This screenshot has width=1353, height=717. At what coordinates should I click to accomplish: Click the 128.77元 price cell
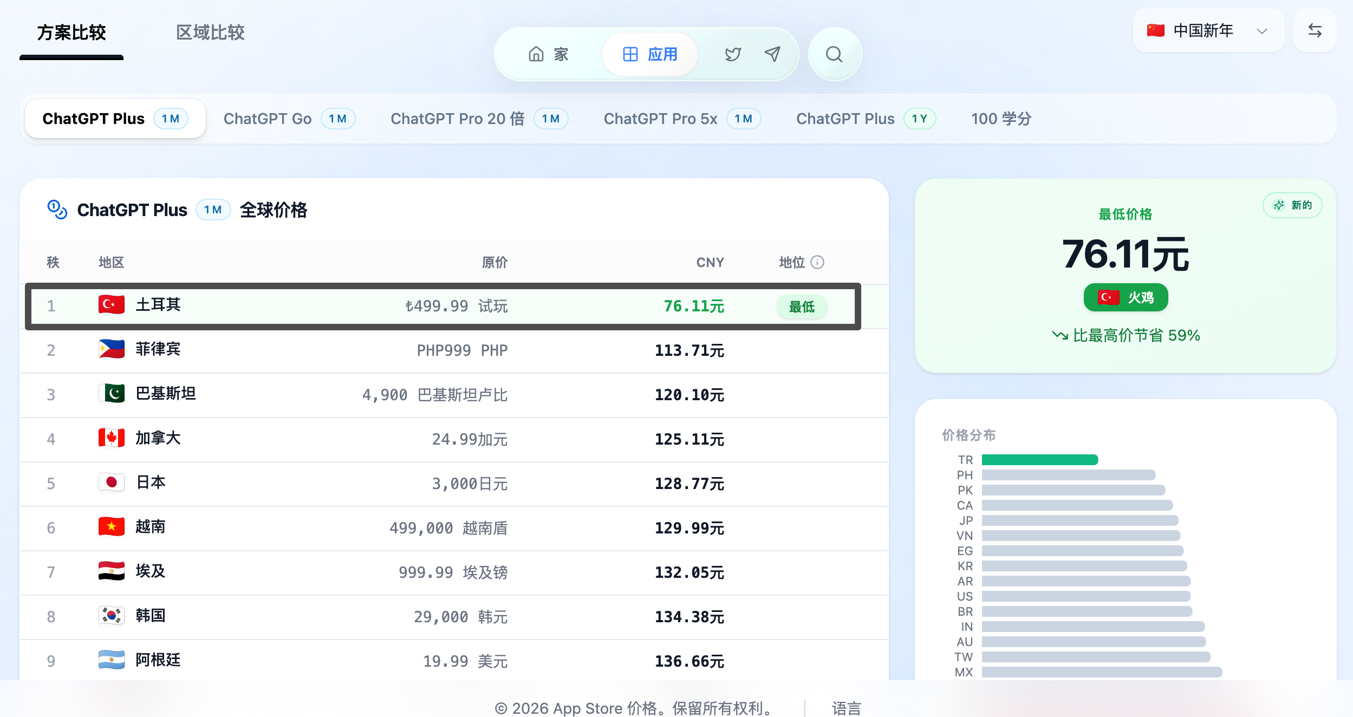point(689,484)
